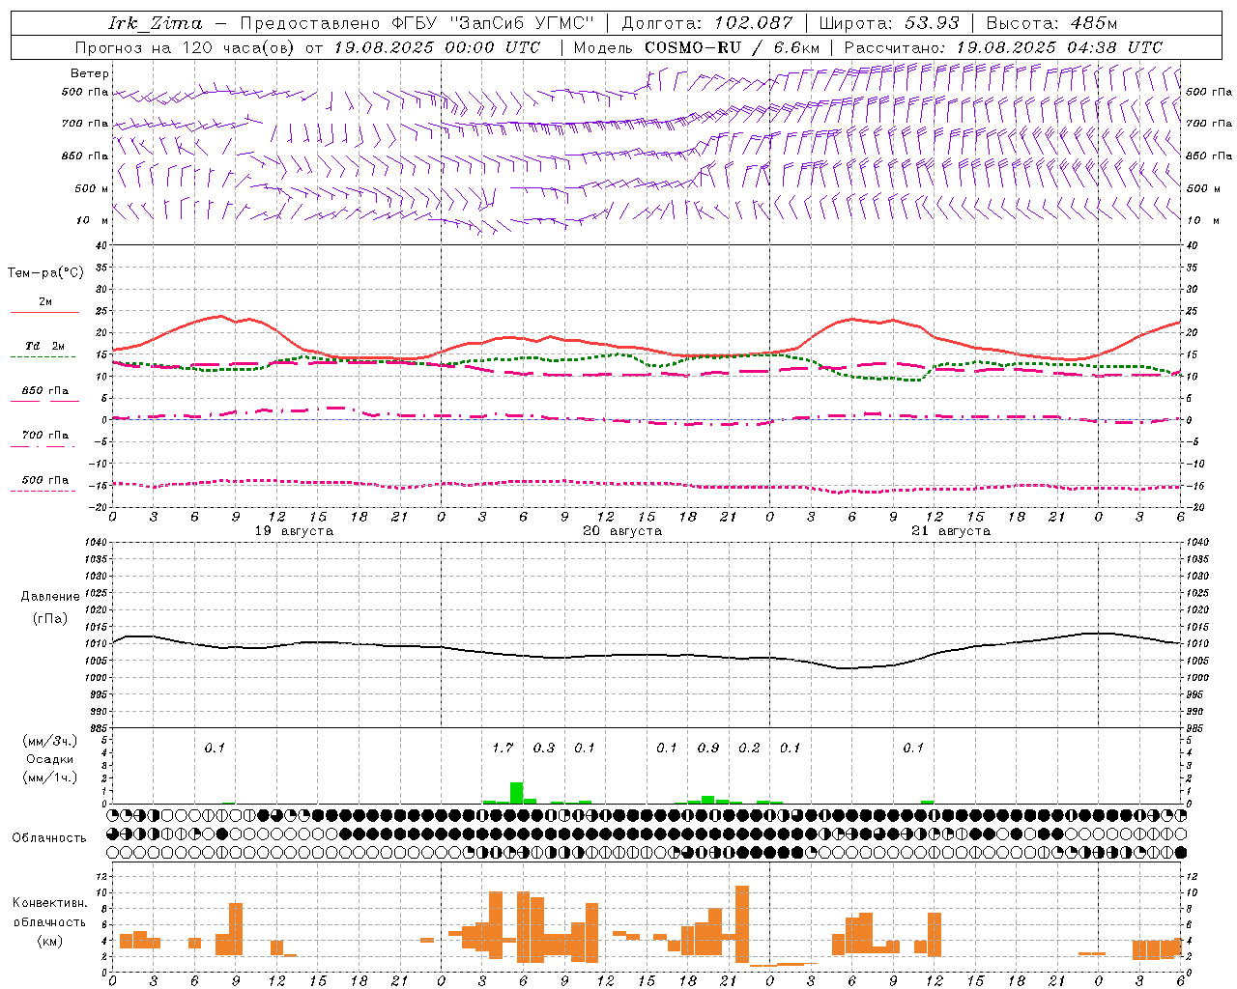Click the "Модель COSMO-RU / 6.6км" text
1237x989 pixels.
[697, 47]
